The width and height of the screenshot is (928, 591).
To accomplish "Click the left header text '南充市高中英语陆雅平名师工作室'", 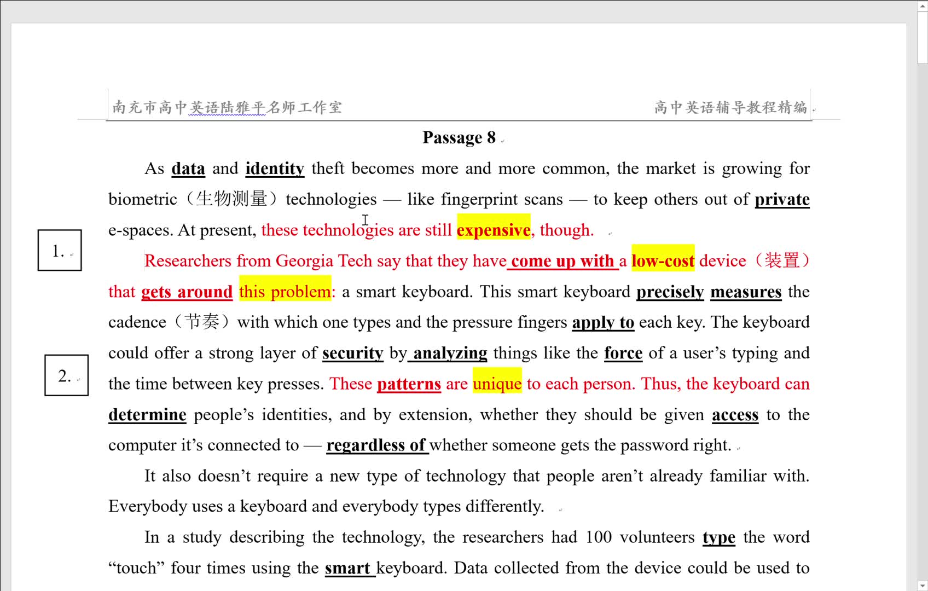I will tap(227, 107).
